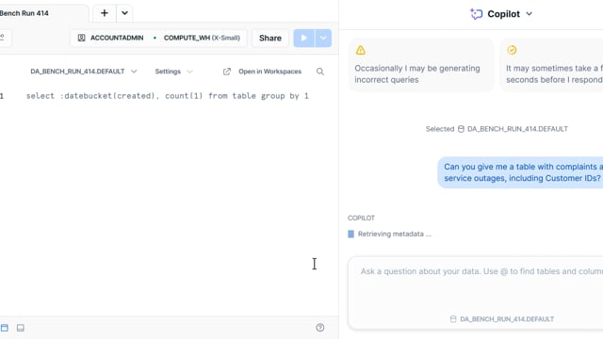The image size is (603, 339).
Task: Click Open in Workspaces link
Action: pyautogui.click(x=262, y=72)
